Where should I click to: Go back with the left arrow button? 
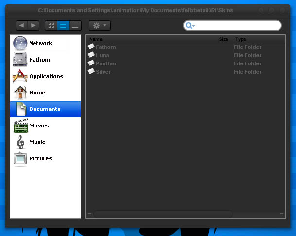21,25
